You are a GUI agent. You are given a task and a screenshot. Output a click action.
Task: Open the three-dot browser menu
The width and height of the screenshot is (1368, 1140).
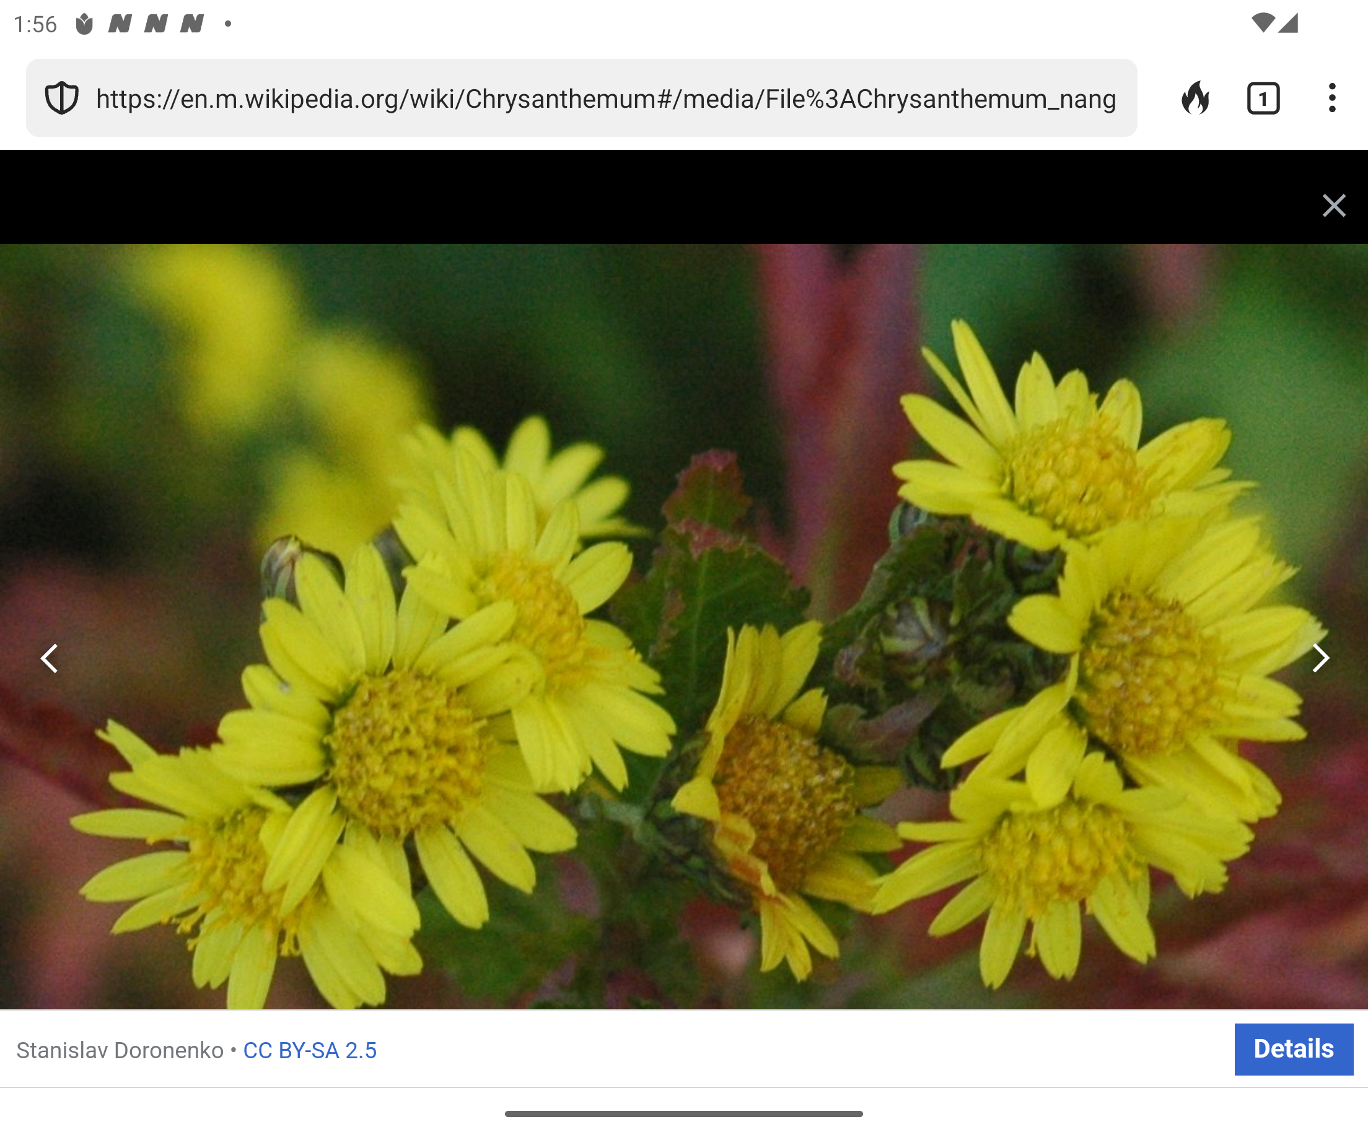[x=1331, y=98]
